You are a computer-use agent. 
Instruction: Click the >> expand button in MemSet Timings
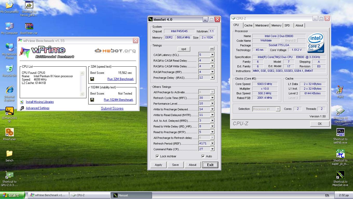212,49
